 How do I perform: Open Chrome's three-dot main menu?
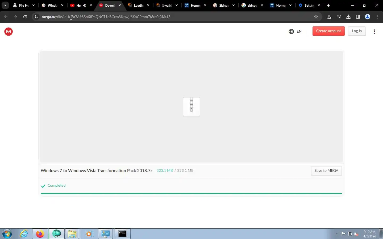coord(377,17)
